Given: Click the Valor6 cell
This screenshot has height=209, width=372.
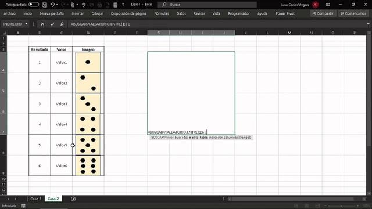Looking at the screenshot, I should coord(61,166).
